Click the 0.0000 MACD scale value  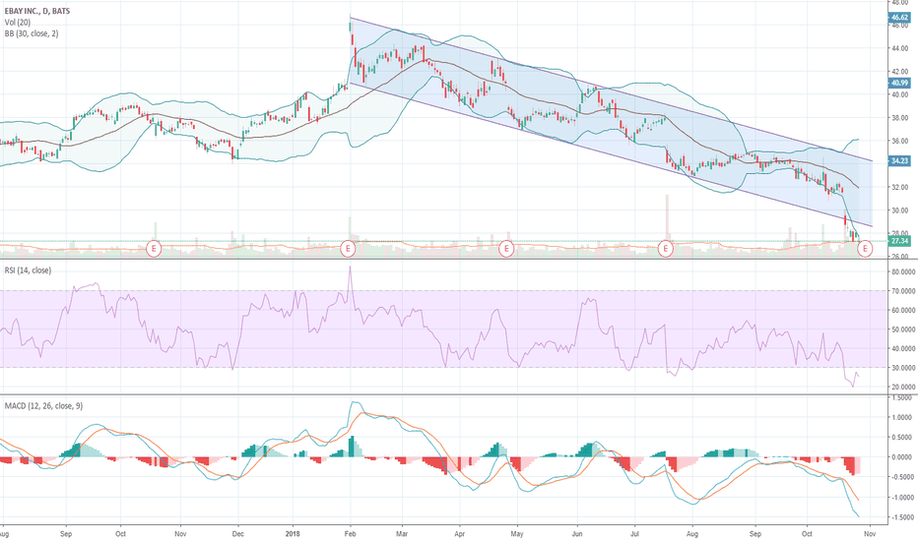902,457
